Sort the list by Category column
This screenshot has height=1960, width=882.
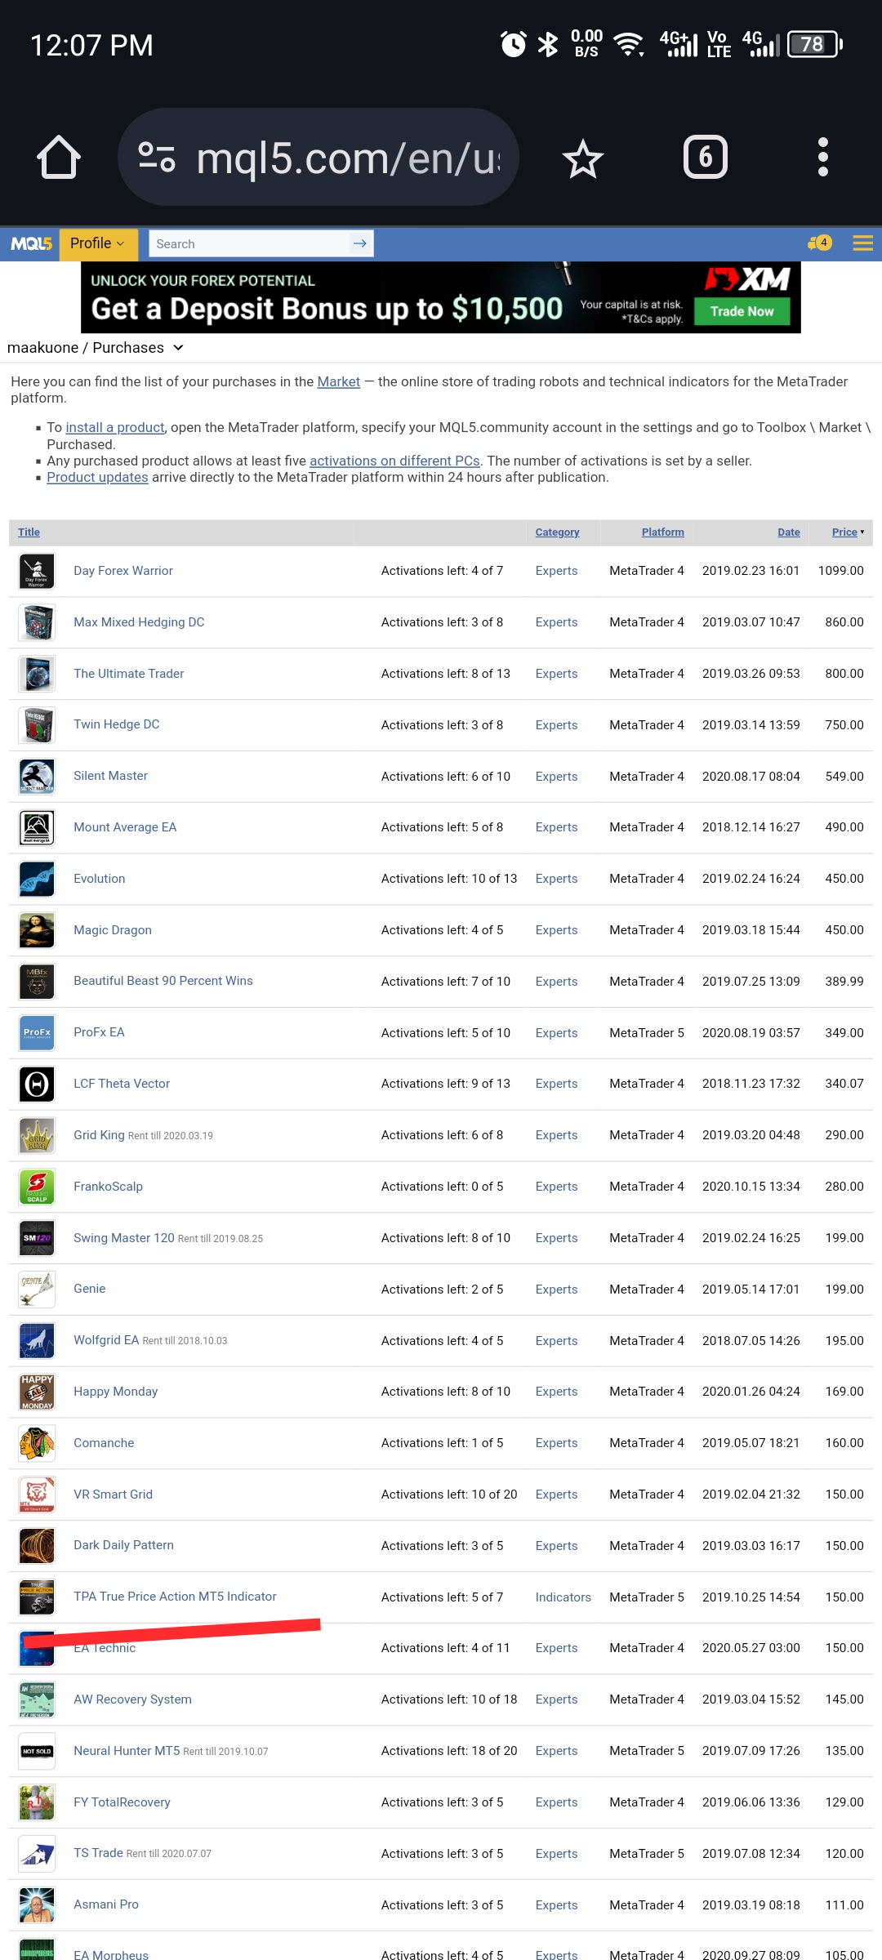point(557,532)
